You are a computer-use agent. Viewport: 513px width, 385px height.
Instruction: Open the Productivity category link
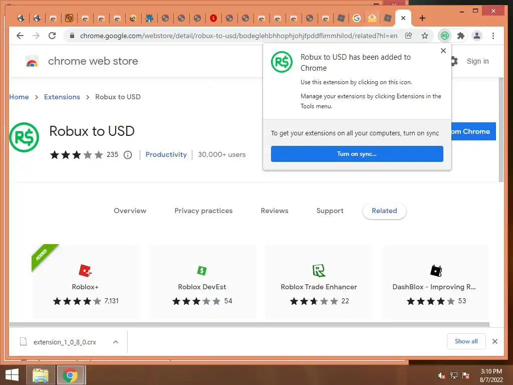click(166, 154)
